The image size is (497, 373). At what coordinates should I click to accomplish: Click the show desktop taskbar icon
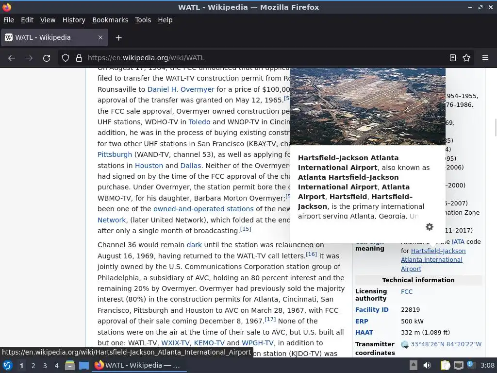coord(83,365)
